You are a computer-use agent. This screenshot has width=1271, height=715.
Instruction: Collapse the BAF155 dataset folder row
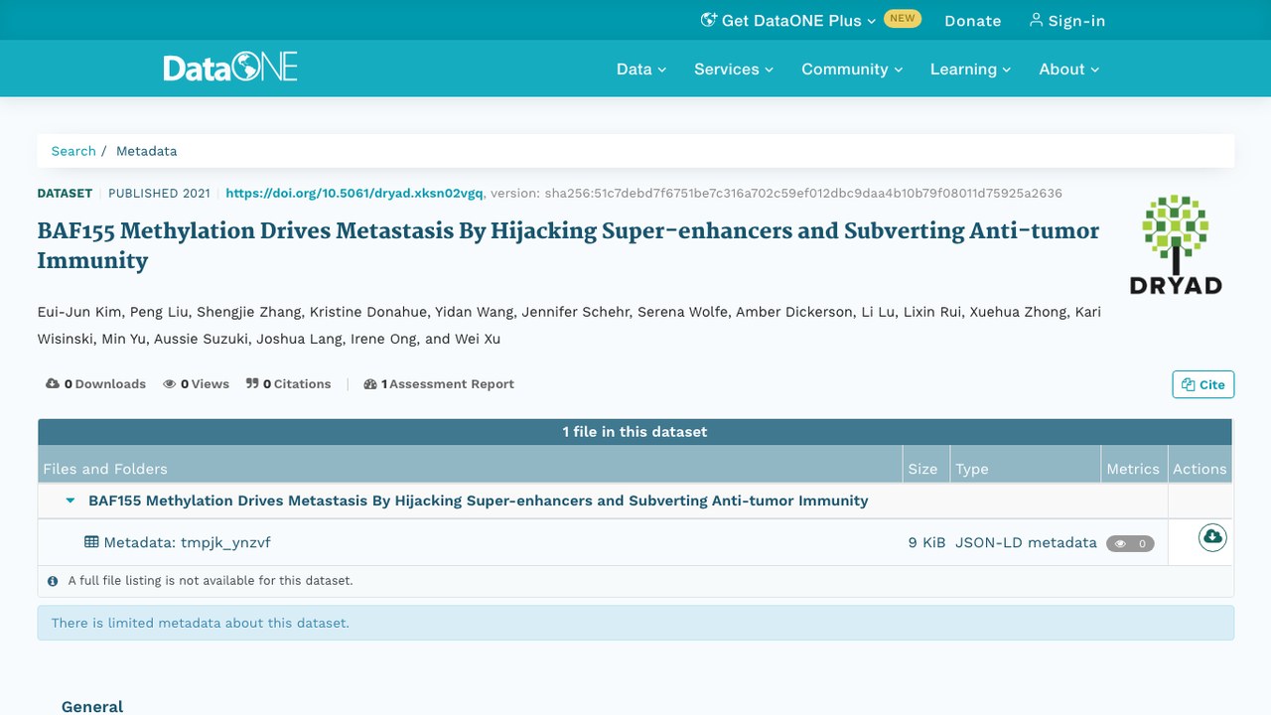[x=71, y=500]
